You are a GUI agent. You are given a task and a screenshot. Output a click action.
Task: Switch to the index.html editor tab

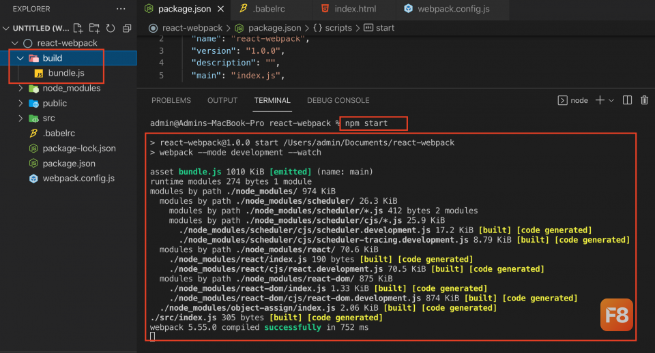coord(354,9)
